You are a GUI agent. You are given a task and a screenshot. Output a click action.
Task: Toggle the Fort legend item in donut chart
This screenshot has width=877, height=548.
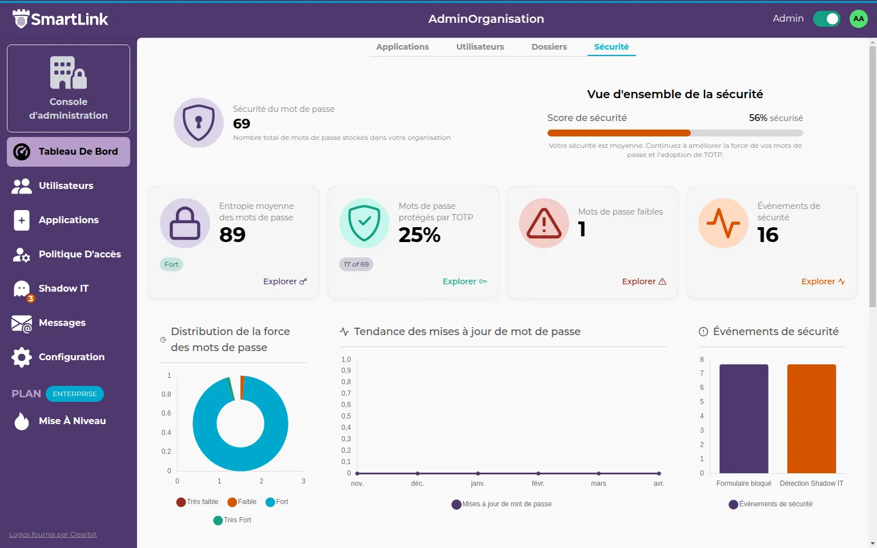point(277,502)
